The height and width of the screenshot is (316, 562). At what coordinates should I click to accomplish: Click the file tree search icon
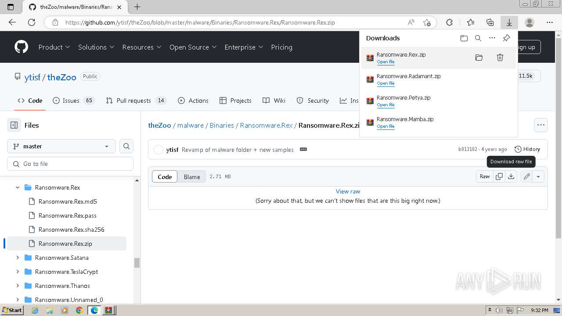click(126, 146)
